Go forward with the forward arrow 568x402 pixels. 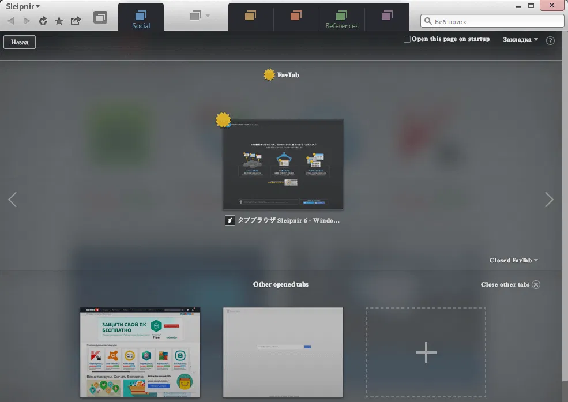coord(27,21)
